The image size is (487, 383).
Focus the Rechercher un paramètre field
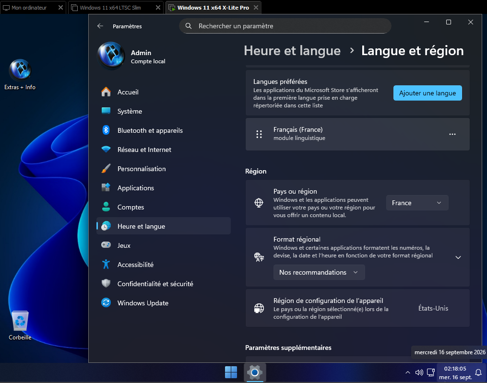(x=285, y=26)
